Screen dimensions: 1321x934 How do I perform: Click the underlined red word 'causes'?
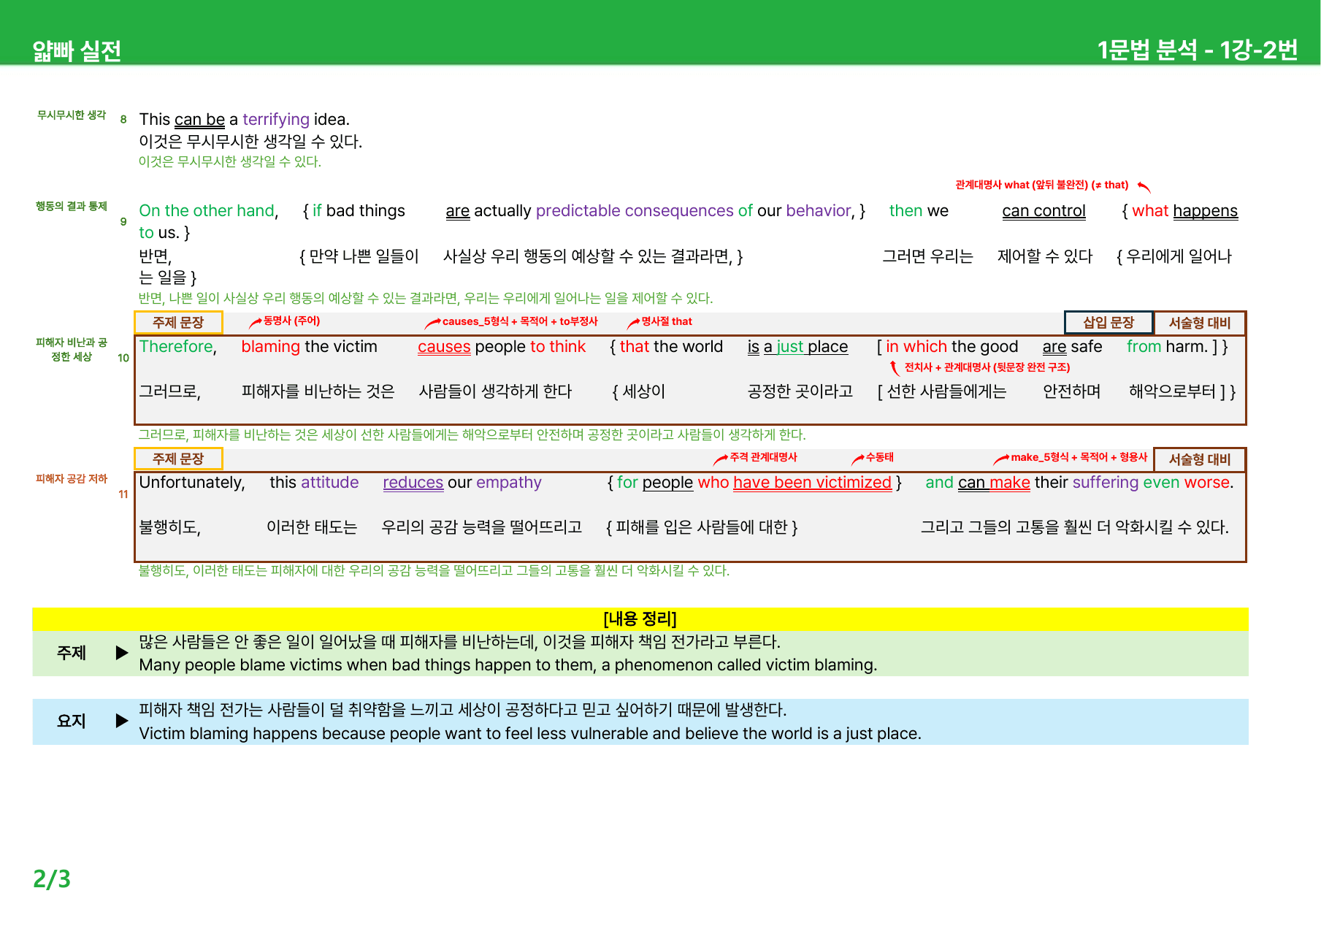click(444, 346)
